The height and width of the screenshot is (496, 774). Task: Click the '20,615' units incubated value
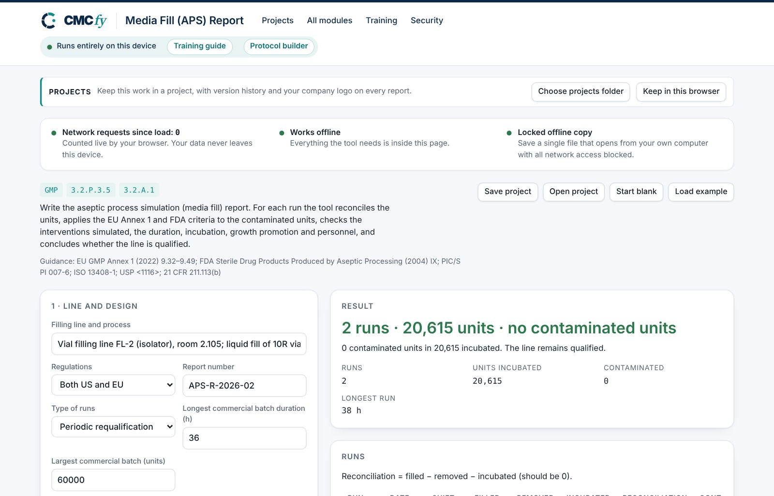click(487, 381)
